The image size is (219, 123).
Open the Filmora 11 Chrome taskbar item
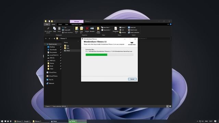coord(22,121)
